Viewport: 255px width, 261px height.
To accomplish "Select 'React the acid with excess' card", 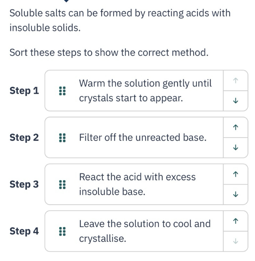I will [x=134, y=184].
